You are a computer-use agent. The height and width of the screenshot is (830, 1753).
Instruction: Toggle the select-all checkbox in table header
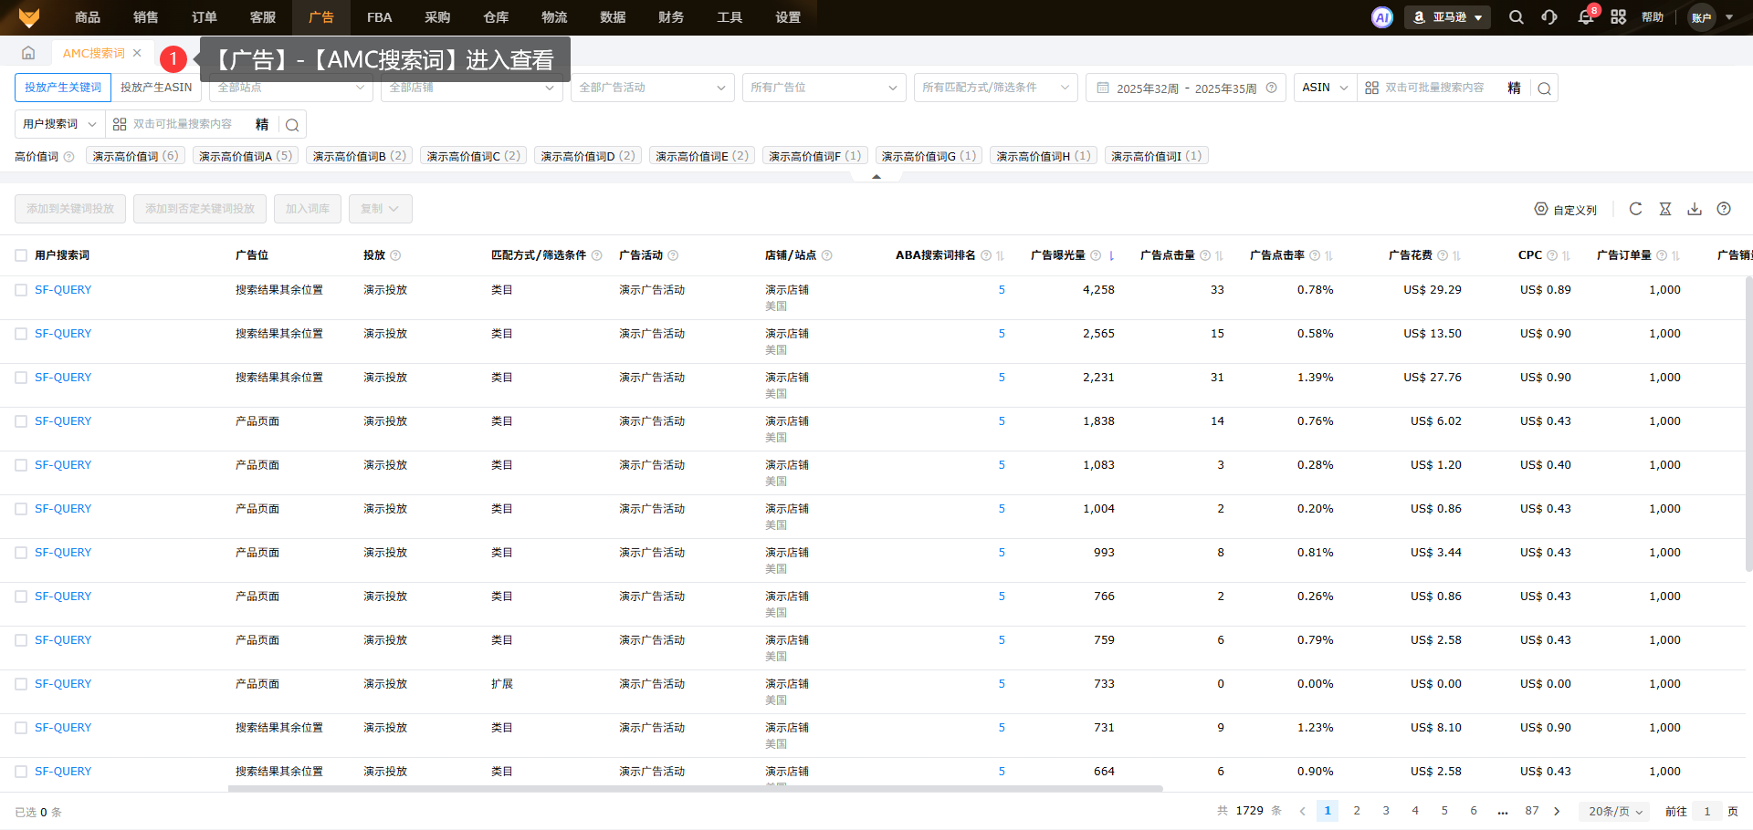(21, 255)
